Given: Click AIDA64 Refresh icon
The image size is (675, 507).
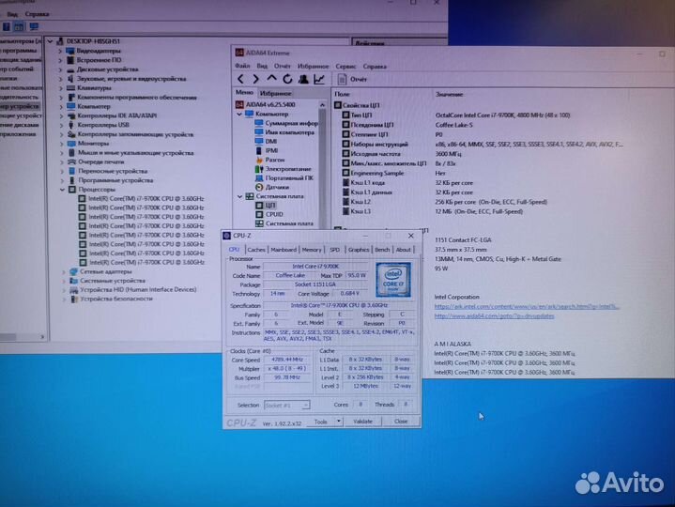Looking at the screenshot, I should click(x=287, y=79).
